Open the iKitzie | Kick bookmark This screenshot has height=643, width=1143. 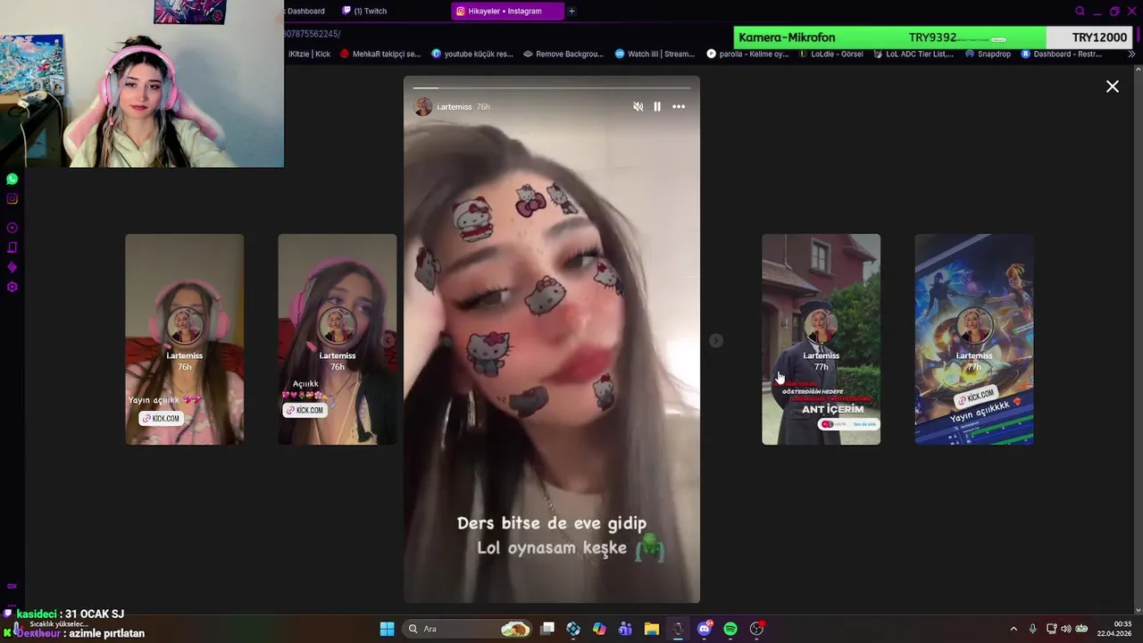(309, 54)
